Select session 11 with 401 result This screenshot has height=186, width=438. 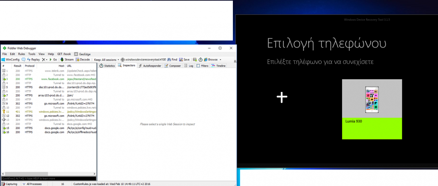tap(49, 111)
